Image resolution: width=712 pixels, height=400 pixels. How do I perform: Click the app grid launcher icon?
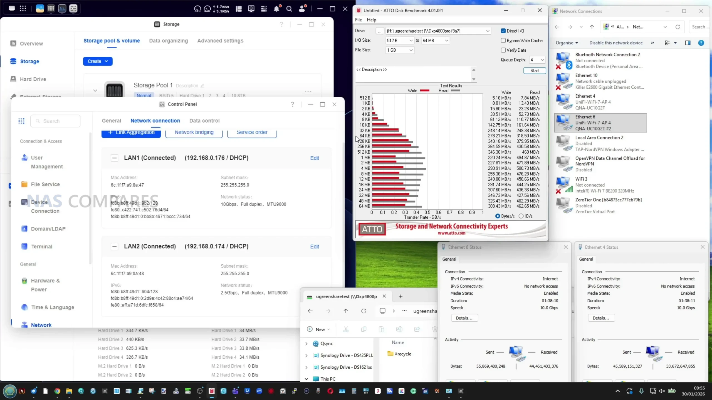23,8
